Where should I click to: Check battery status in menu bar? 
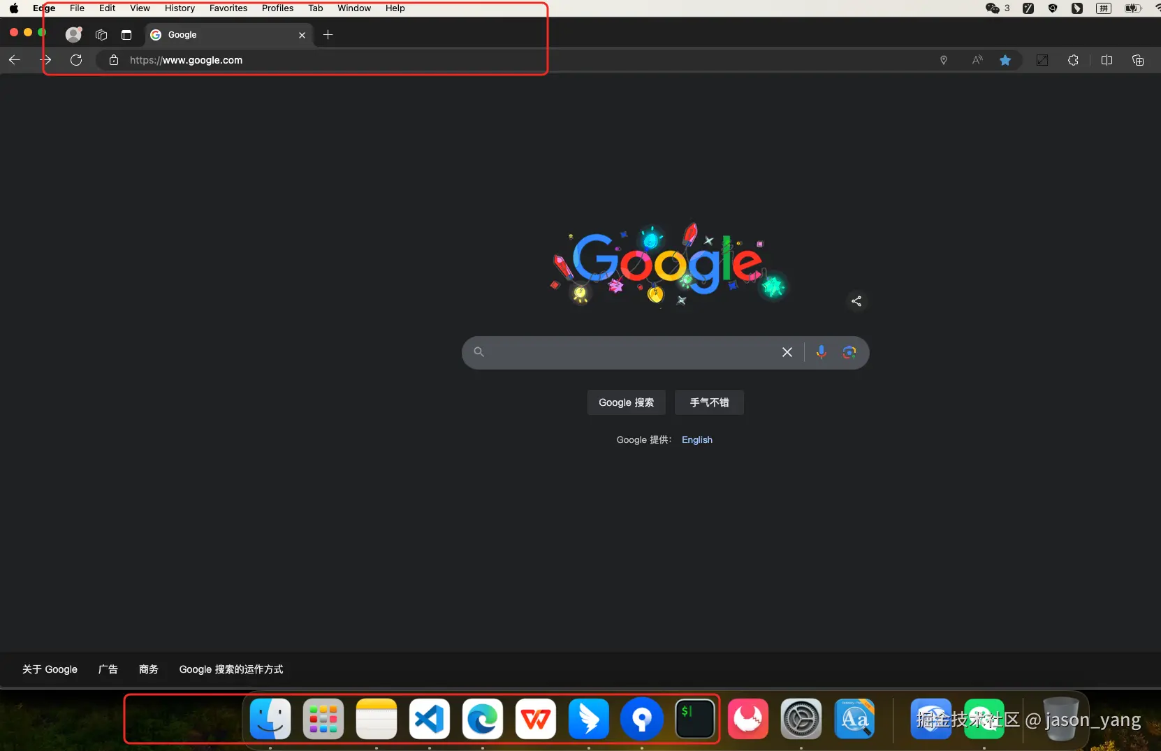[1133, 8]
